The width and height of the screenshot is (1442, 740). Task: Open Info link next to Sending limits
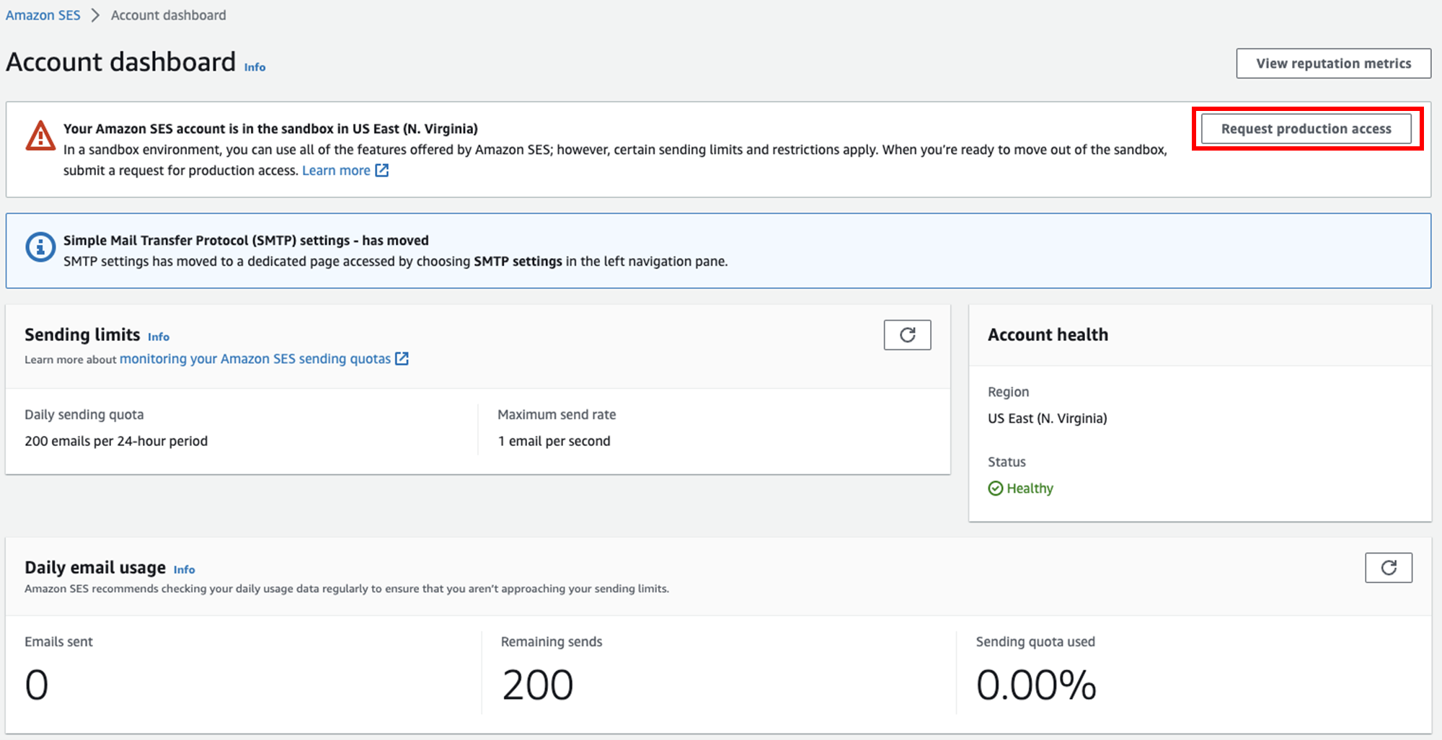coord(159,336)
